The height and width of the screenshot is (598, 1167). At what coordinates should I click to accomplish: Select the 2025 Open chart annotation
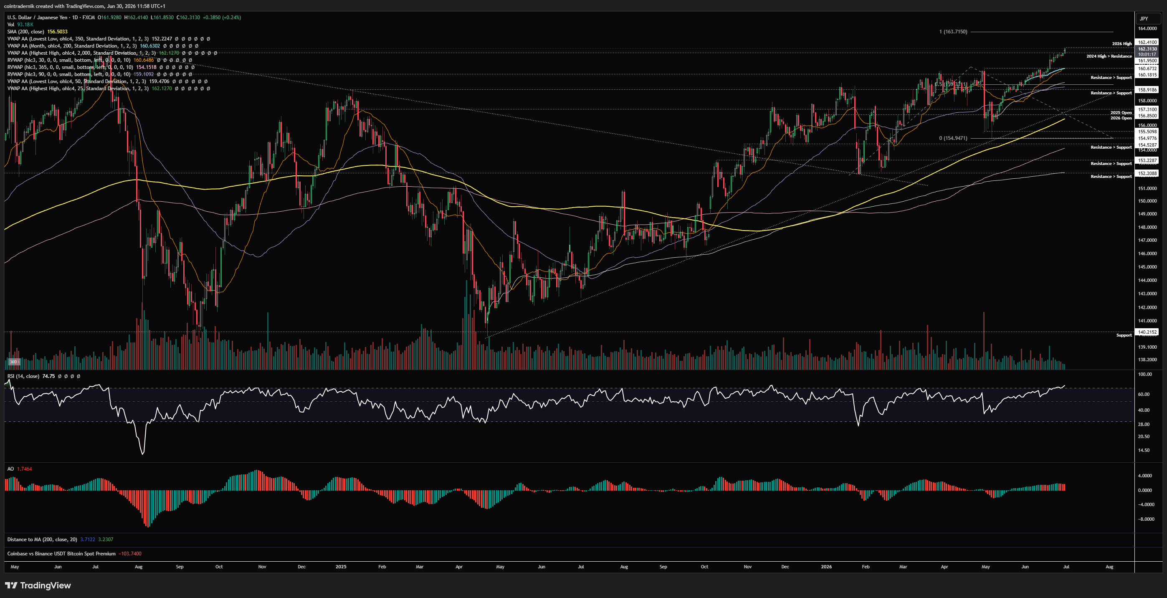pos(1121,113)
